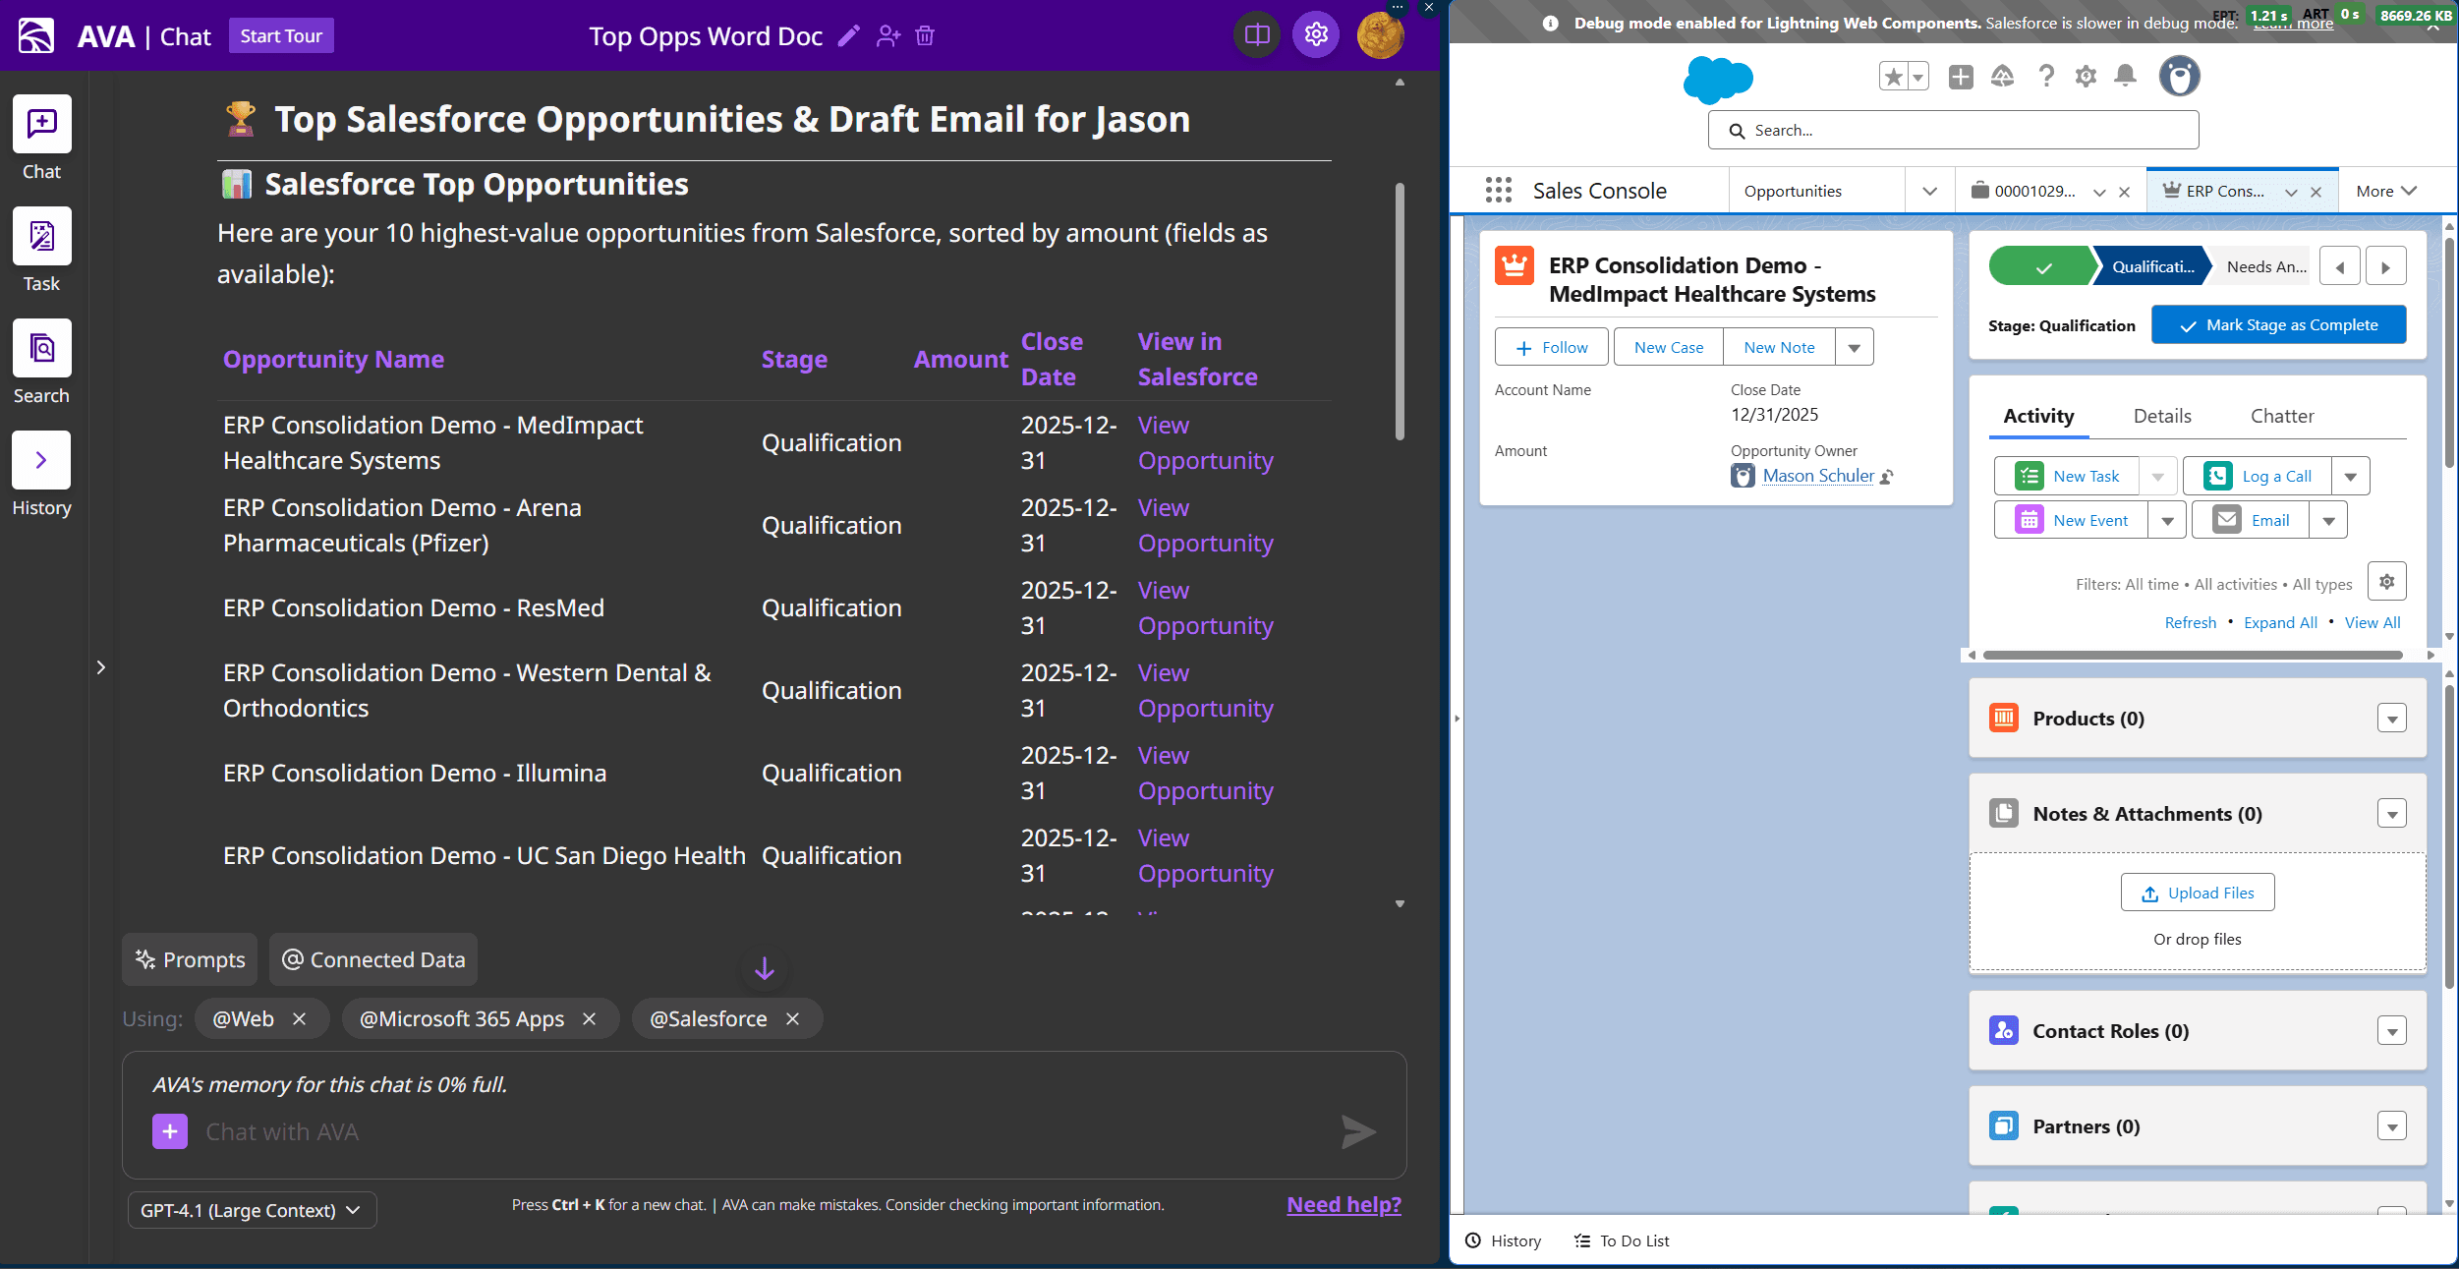Open Mason Schuler owner link
The image size is (2459, 1269).
click(1818, 476)
